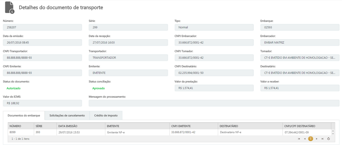Screen dimensions: 342x147
Task: Click the CNPJ Embarcador field
Action: click(214, 42)
